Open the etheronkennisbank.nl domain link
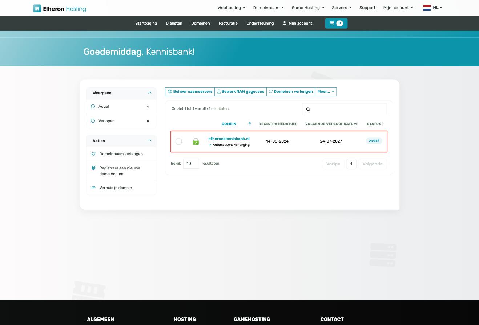Image resolution: width=479 pixels, height=325 pixels. pyautogui.click(x=229, y=139)
